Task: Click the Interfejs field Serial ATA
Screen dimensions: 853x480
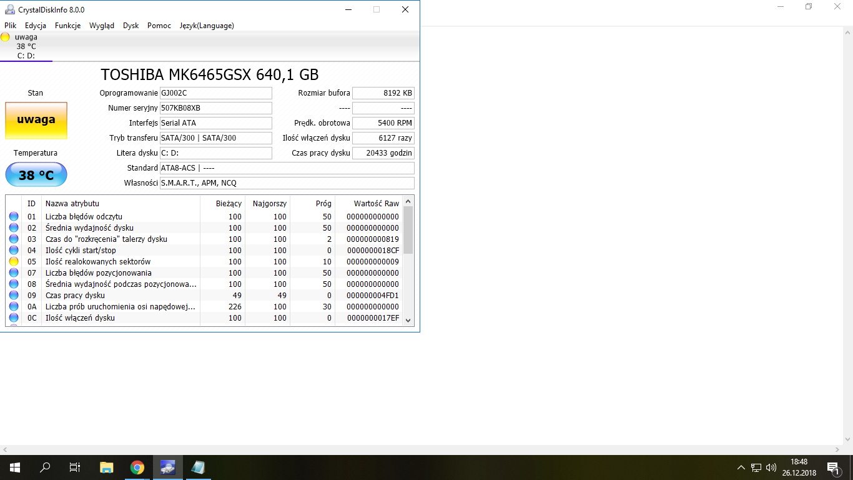Action: (216, 123)
